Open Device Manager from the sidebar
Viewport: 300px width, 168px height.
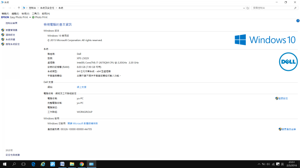coord(12,30)
